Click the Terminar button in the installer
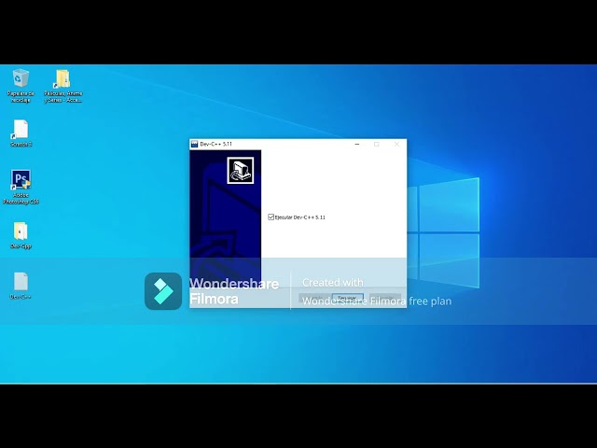The width and height of the screenshot is (597, 448). [x=347, y=298]
